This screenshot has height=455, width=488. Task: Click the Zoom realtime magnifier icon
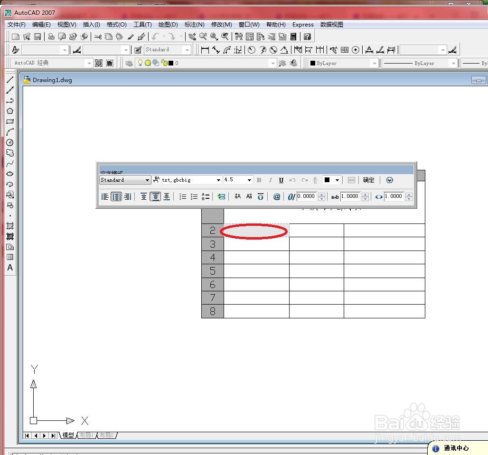(x=203, y=37)
